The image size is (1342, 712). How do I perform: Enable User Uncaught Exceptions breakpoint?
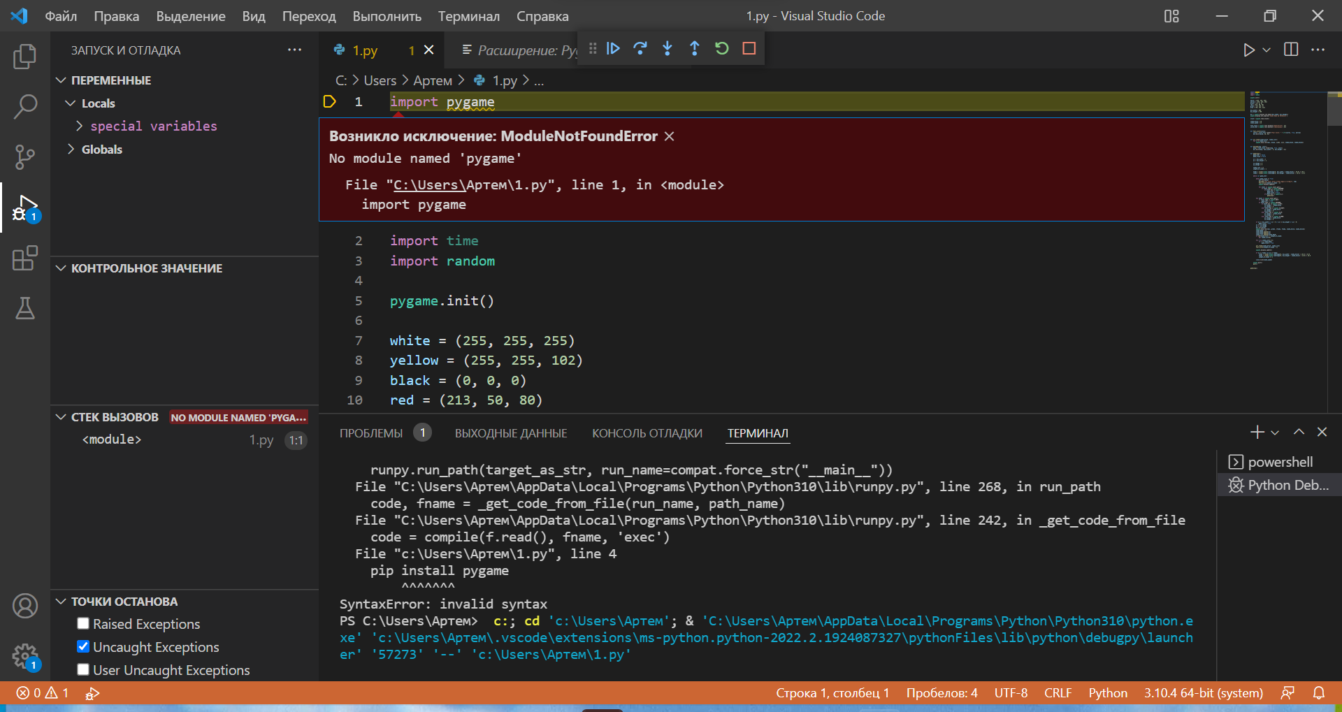point(83,670)
